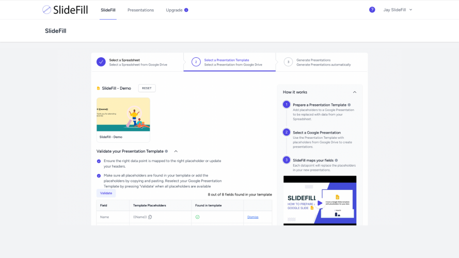Viewport: 459px width, 258px height.
Task: Click the green found-in-template check for Name
Action: (198, 217)
